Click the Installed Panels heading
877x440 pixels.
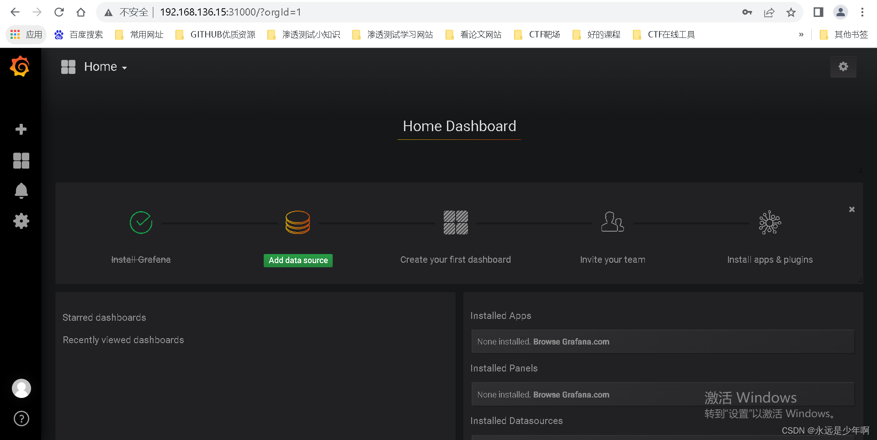504,368
